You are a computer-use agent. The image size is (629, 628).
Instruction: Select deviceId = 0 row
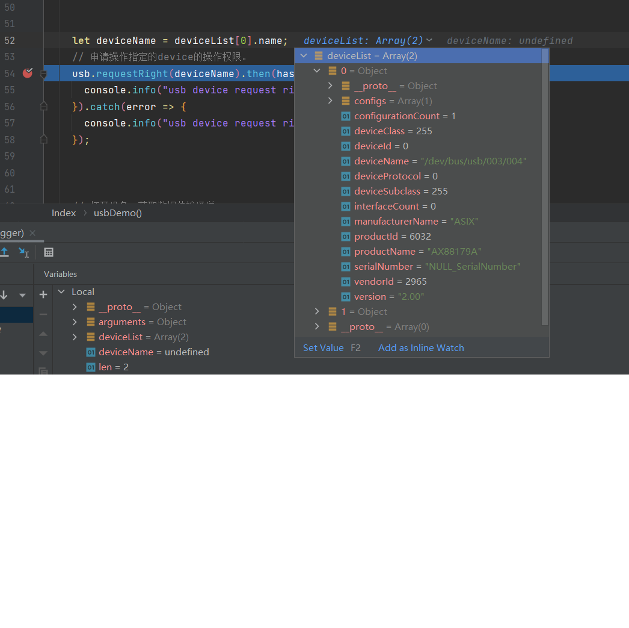pos(418,146)
